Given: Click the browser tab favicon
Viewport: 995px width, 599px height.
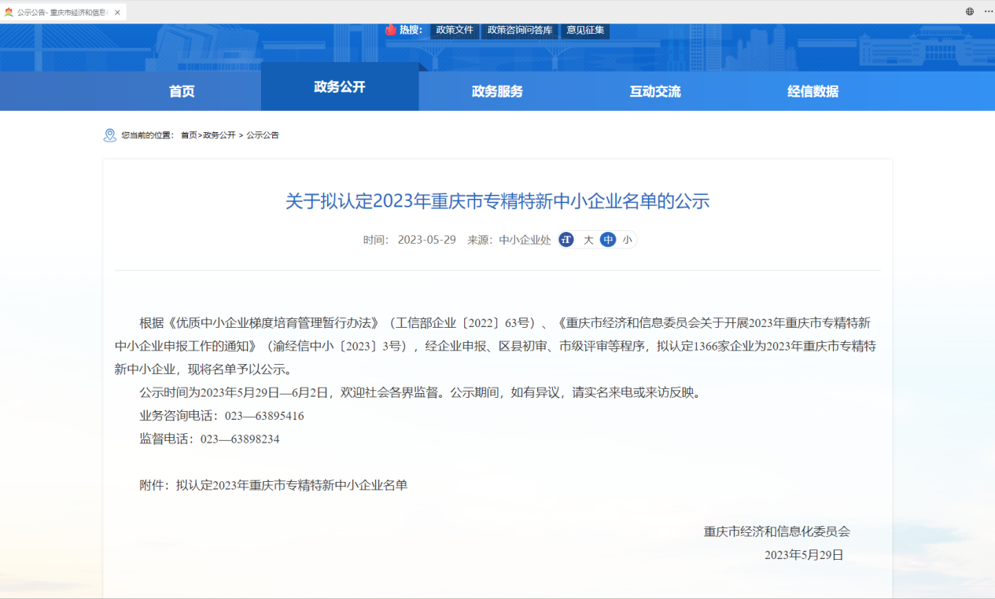Looking at the screenshot, I should point(9,13).
